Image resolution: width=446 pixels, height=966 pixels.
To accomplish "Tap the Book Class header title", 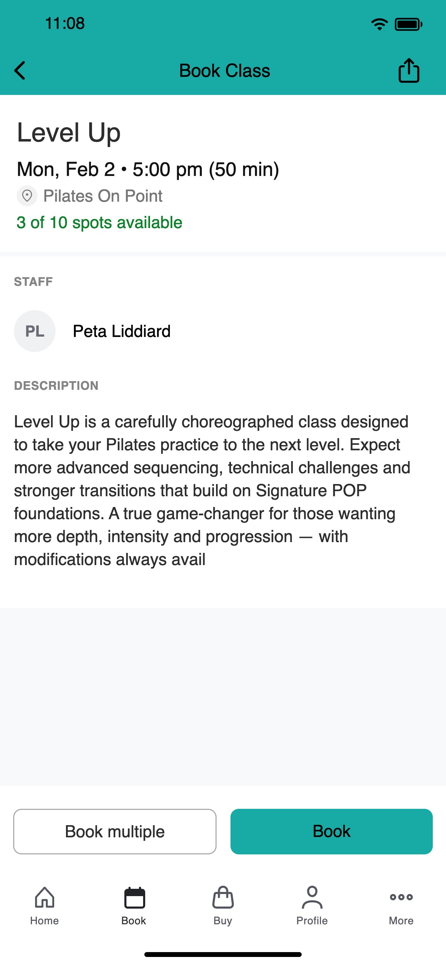I will (225, 71).
